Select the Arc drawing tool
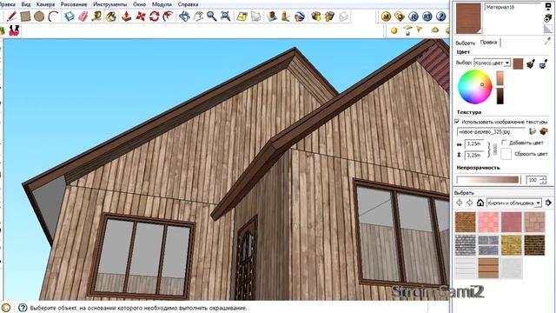The height and width of the screenshot is (313, 556). (x=53, y=17)
